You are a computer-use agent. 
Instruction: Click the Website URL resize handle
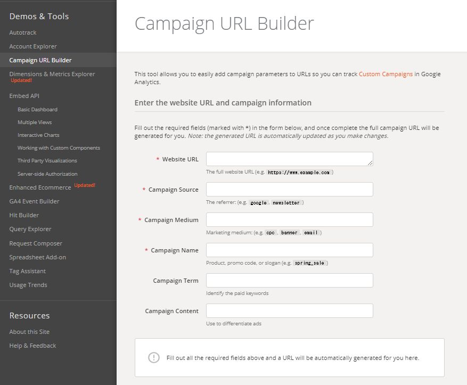coord(370,163)
